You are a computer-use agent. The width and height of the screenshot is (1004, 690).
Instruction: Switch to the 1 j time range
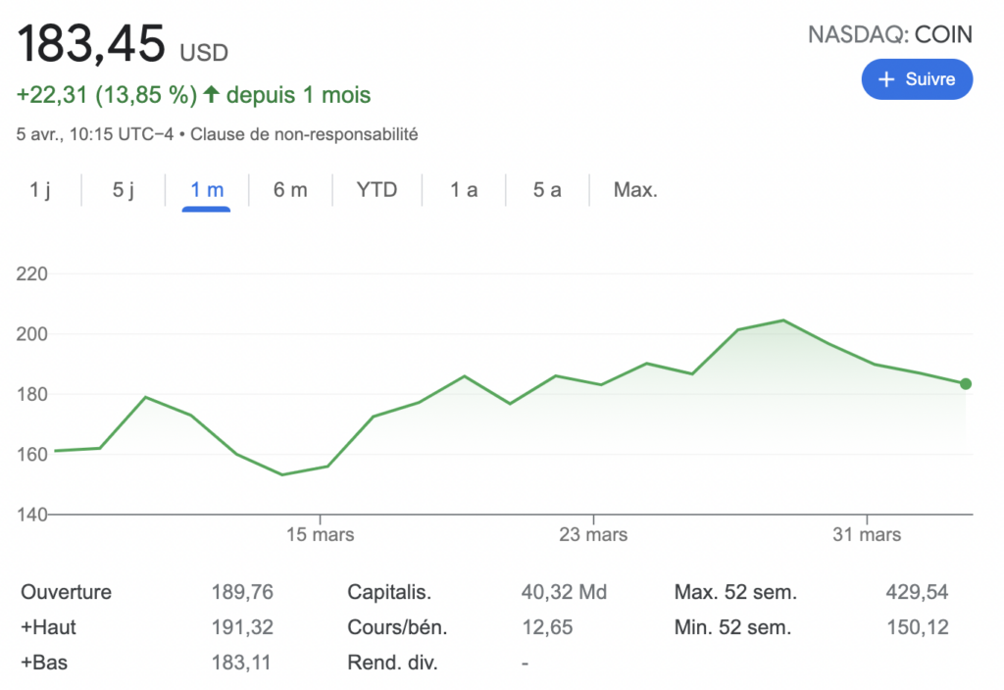(x=40, y=190)
